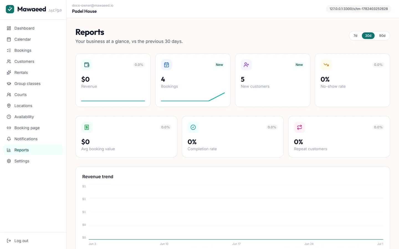Go to Booking page settings
The height and width of the screenshot is (249, 399).
pyautogui.click(x=33, y=128)
